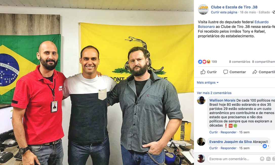The image size is (275, 165).
Task: Click the Compartilhar share arrow icon
Action: point(255,72)
